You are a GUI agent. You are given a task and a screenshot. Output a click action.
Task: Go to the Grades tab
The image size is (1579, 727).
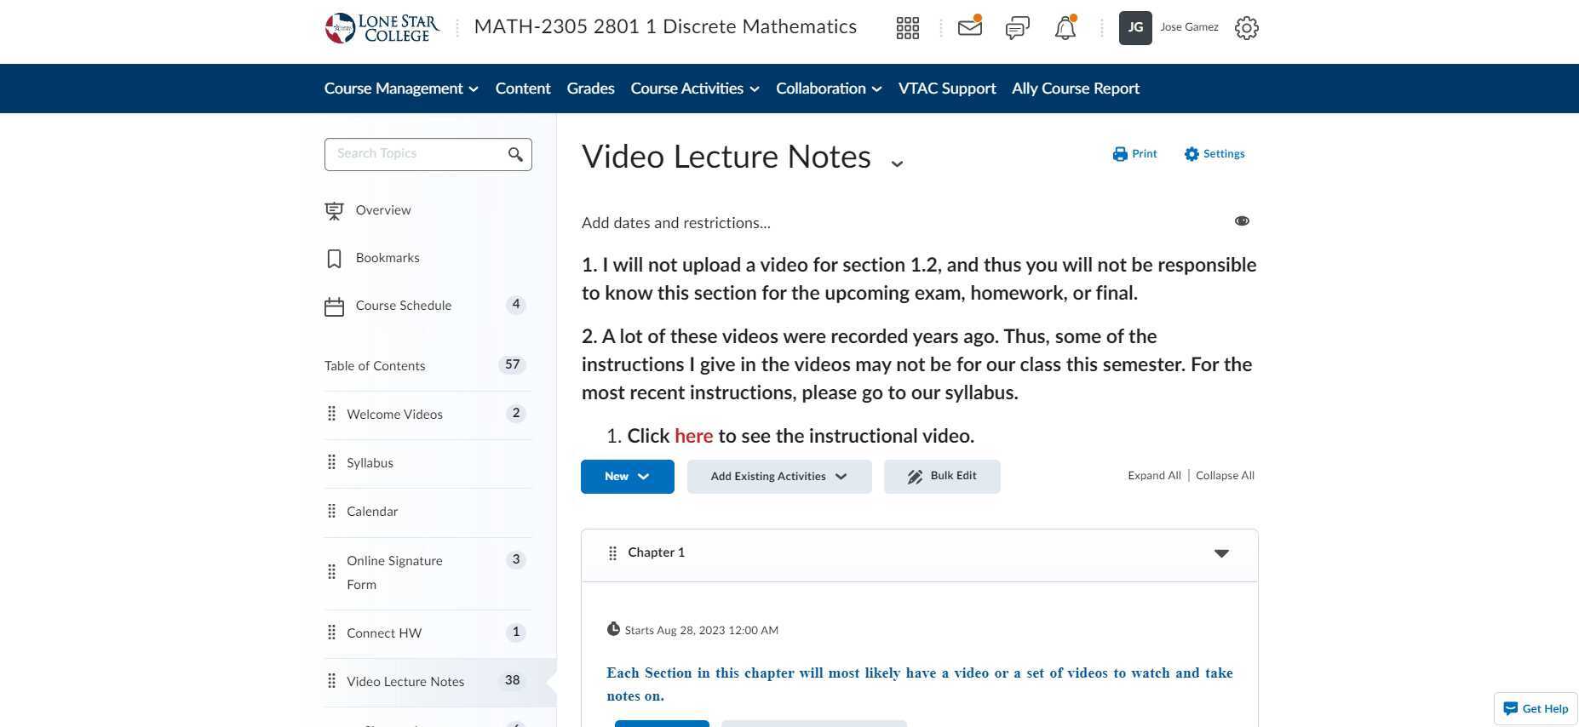tap(590, 89)
